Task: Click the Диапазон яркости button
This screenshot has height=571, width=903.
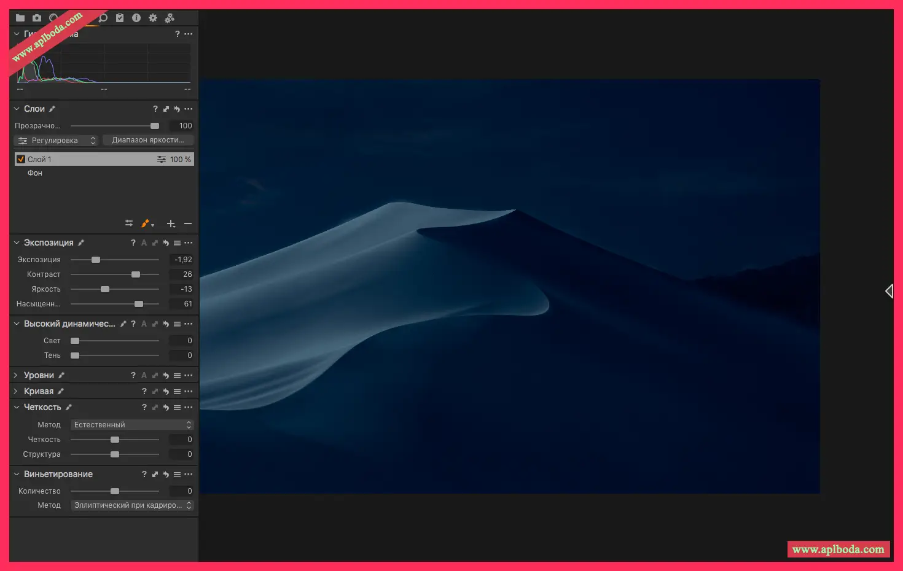Action: pos(148,140)
